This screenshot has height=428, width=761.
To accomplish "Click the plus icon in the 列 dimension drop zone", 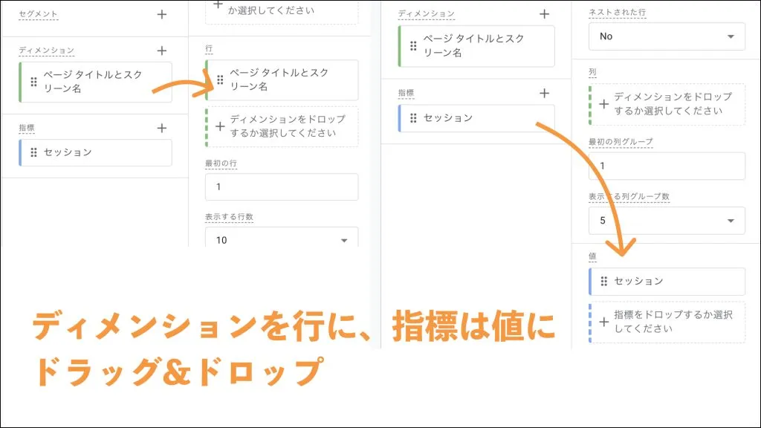I will (x=603, y=104).
